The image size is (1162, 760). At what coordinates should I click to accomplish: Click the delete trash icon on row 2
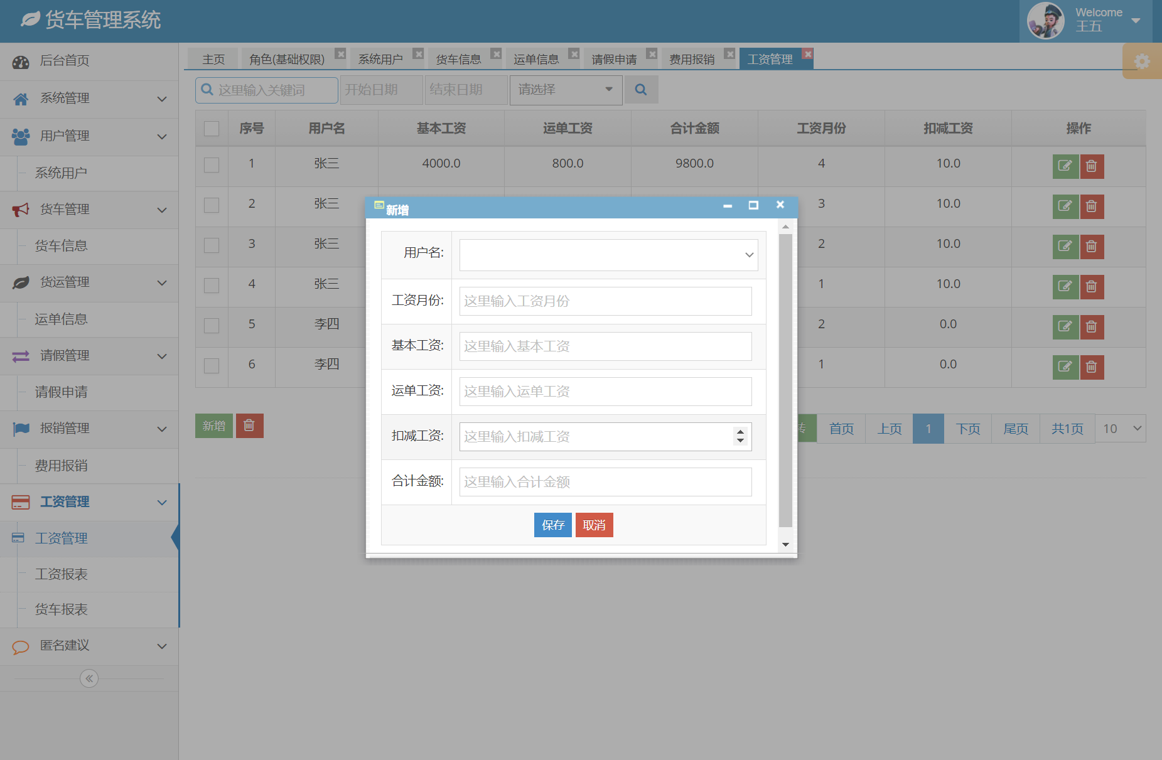point(1092,206)
